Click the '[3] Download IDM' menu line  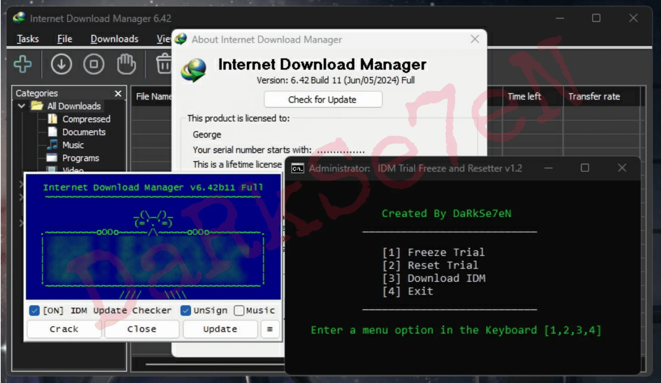click(434, 278)
